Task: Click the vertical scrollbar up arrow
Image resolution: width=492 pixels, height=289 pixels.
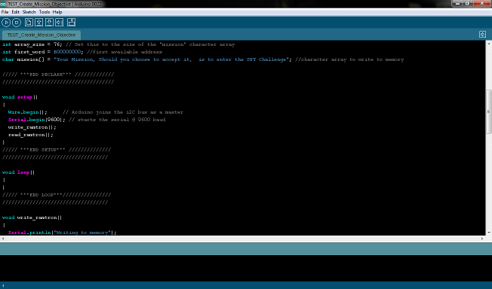Action: click(x=489, y=44)
